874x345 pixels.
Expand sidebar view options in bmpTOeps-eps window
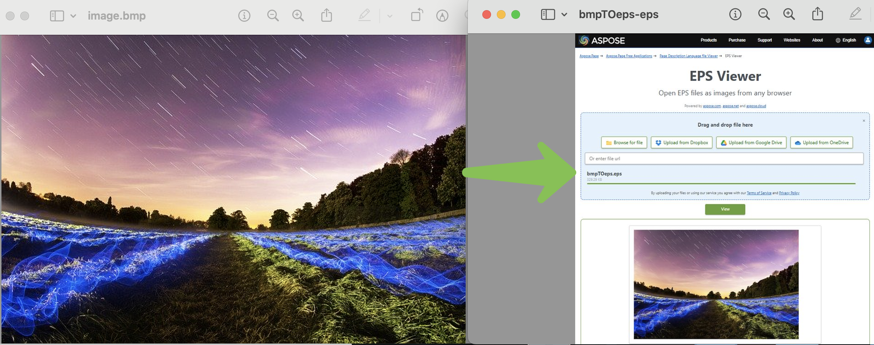coord(564,14)
